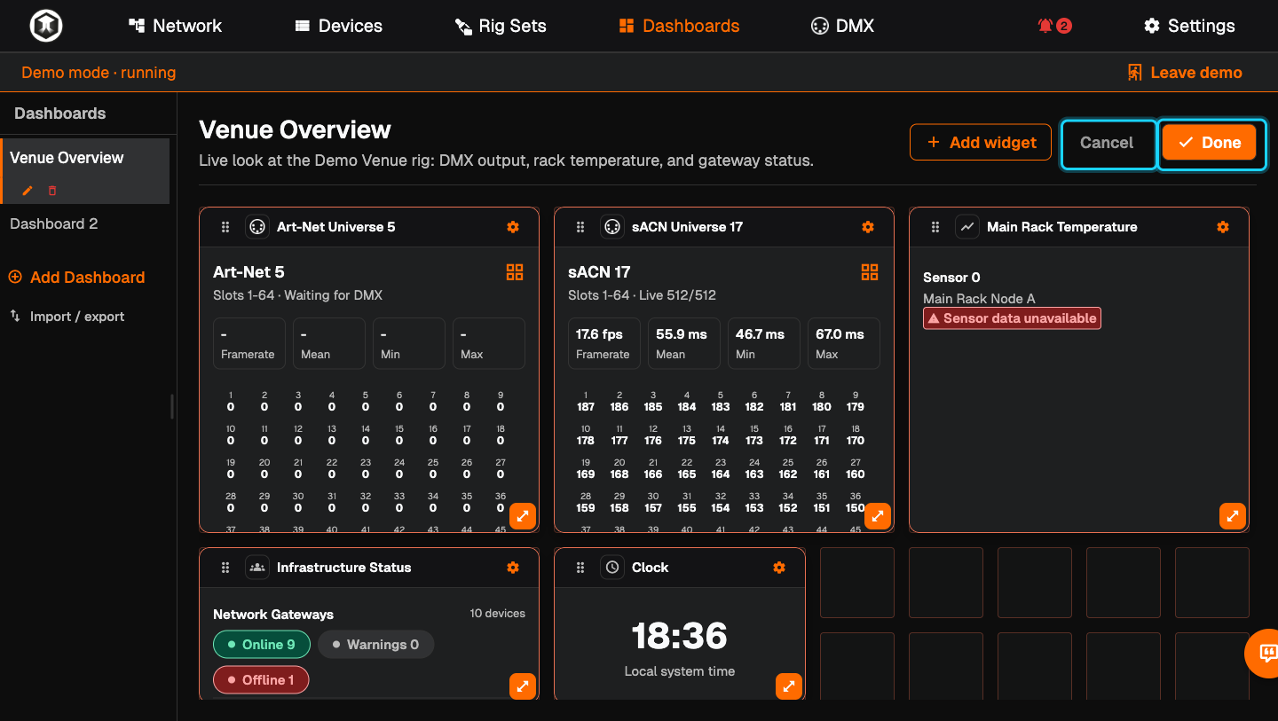Screen dimensions: 1278x721
Task: Open settings gear of sACN Universe 17 widget
Action: [x=868, y=227]
